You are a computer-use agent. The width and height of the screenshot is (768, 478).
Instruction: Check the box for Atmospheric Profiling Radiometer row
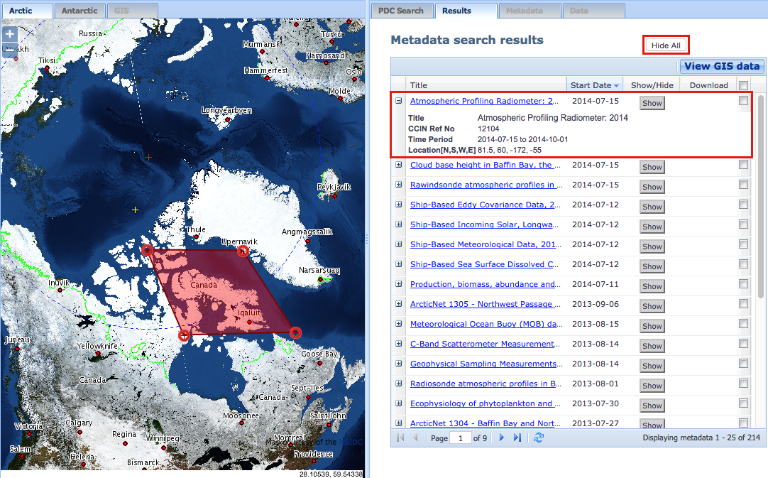pyautogui.click(x=743, y=102)
